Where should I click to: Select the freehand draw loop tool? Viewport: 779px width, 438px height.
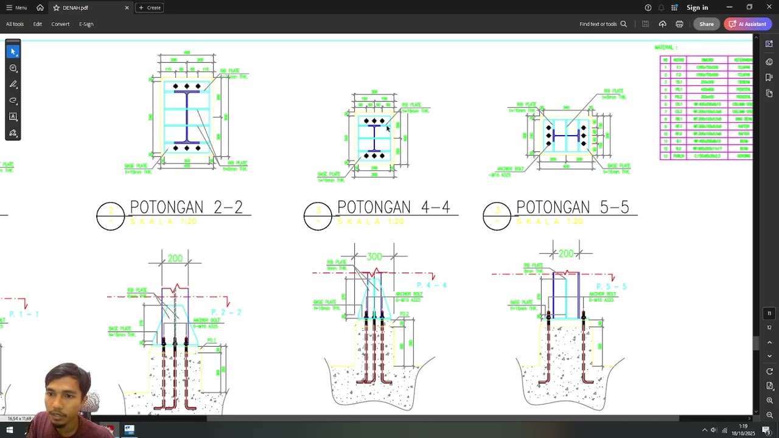pyautogui.click(x=13, y=100)
